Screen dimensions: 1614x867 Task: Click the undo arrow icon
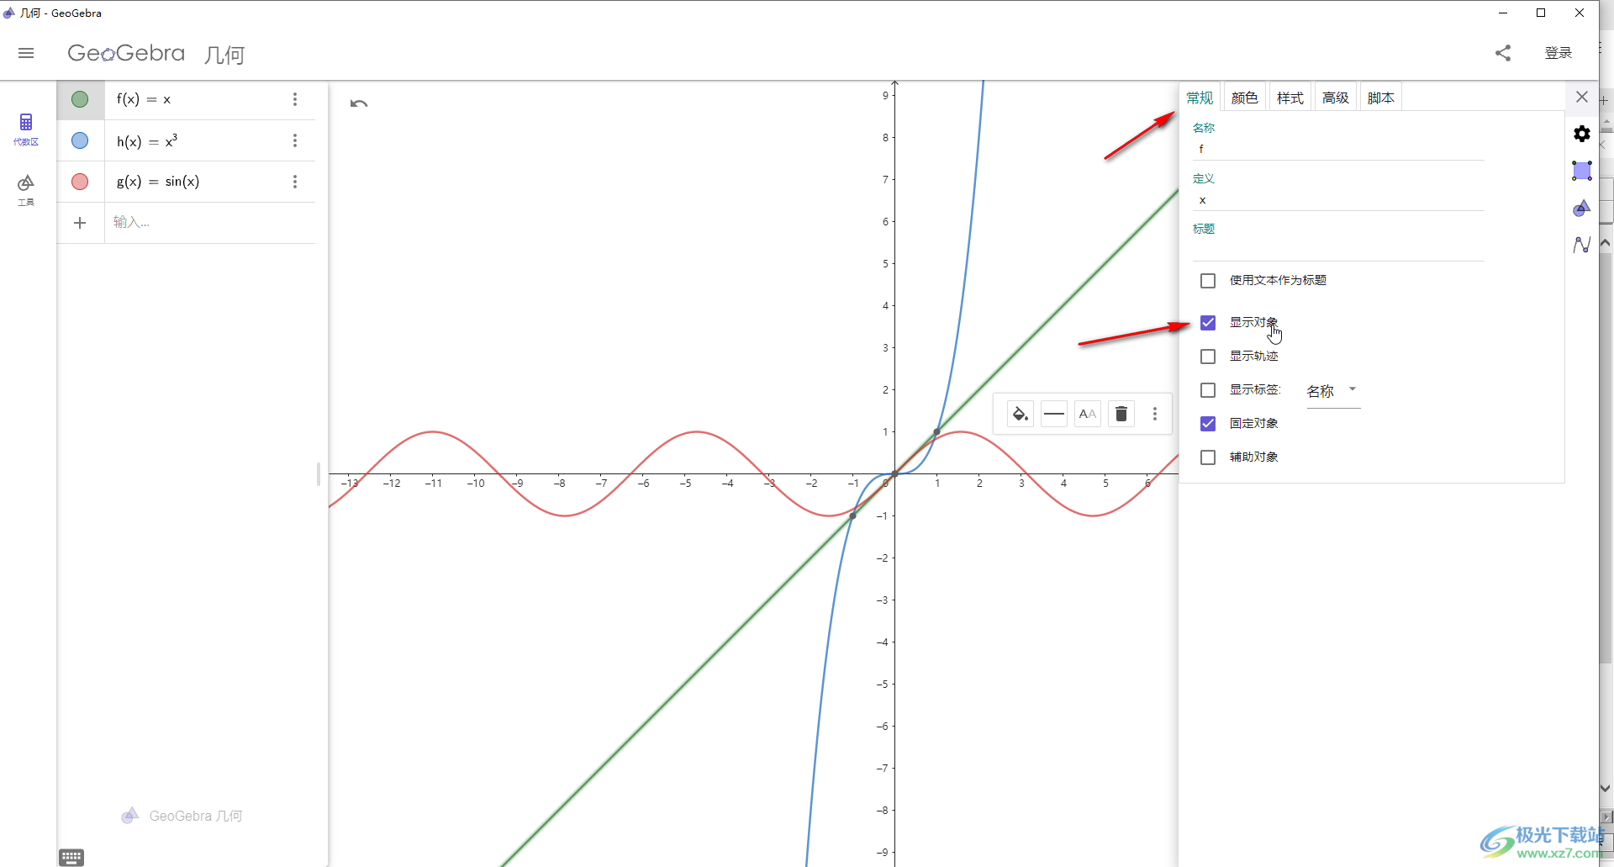pos(359,103)
